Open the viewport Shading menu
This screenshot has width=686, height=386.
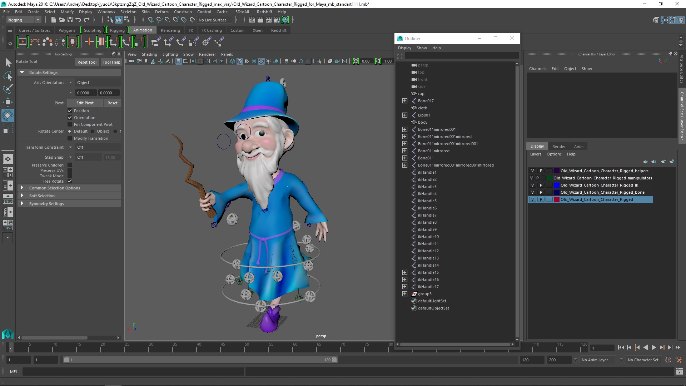[x=149, y=54]
